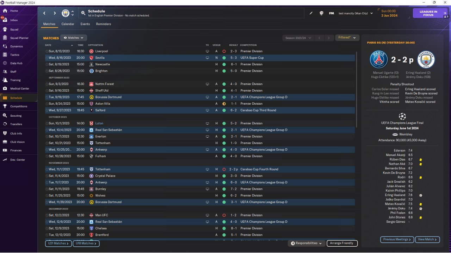Open the Staff section
This screenshot has height=253, width=451.
click(x=13, y=72)
